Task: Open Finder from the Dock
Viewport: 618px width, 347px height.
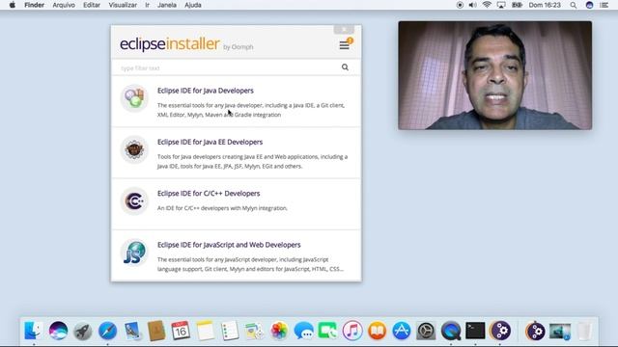Action: pyautogui.click(x=34, y=331)
